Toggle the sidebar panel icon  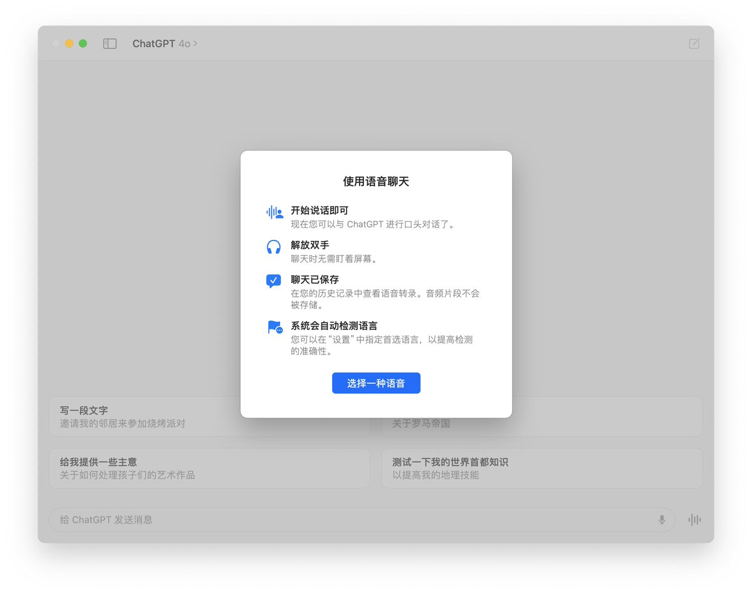coord(110,44)
